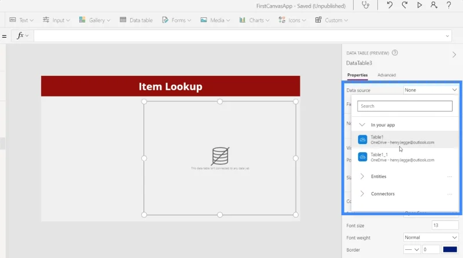The width and height of the screenshot is (463, 258).
Task: Expand the formula bar chevron
Action: [x=447, y=36]
